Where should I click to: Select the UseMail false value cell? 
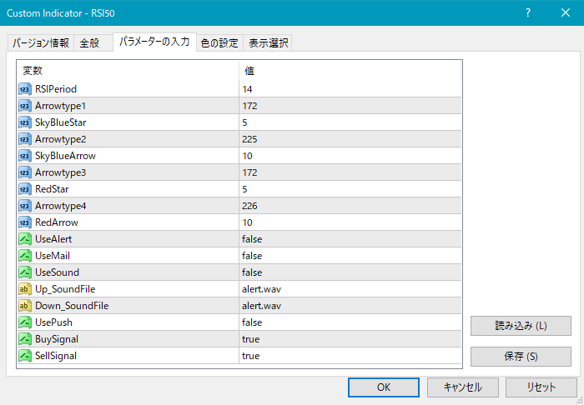(350, 256)
